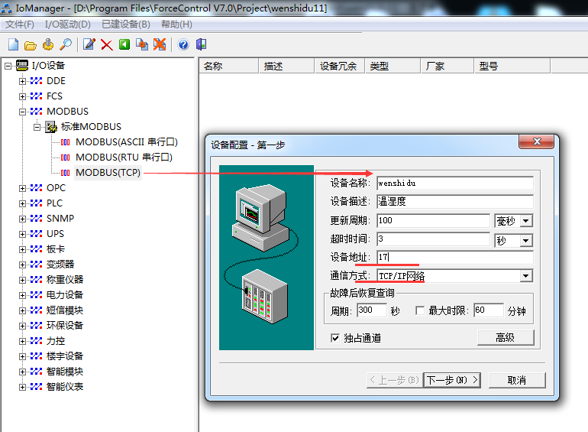588x432 pixels.
Task: Open the 文件(F) menu
Action: (20, 24)
